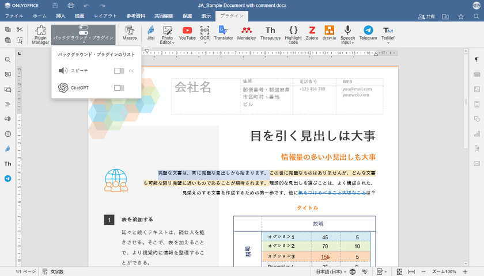Open the Jitsi plugin
This screenshot has height=276, width=484.
(150, 33)
